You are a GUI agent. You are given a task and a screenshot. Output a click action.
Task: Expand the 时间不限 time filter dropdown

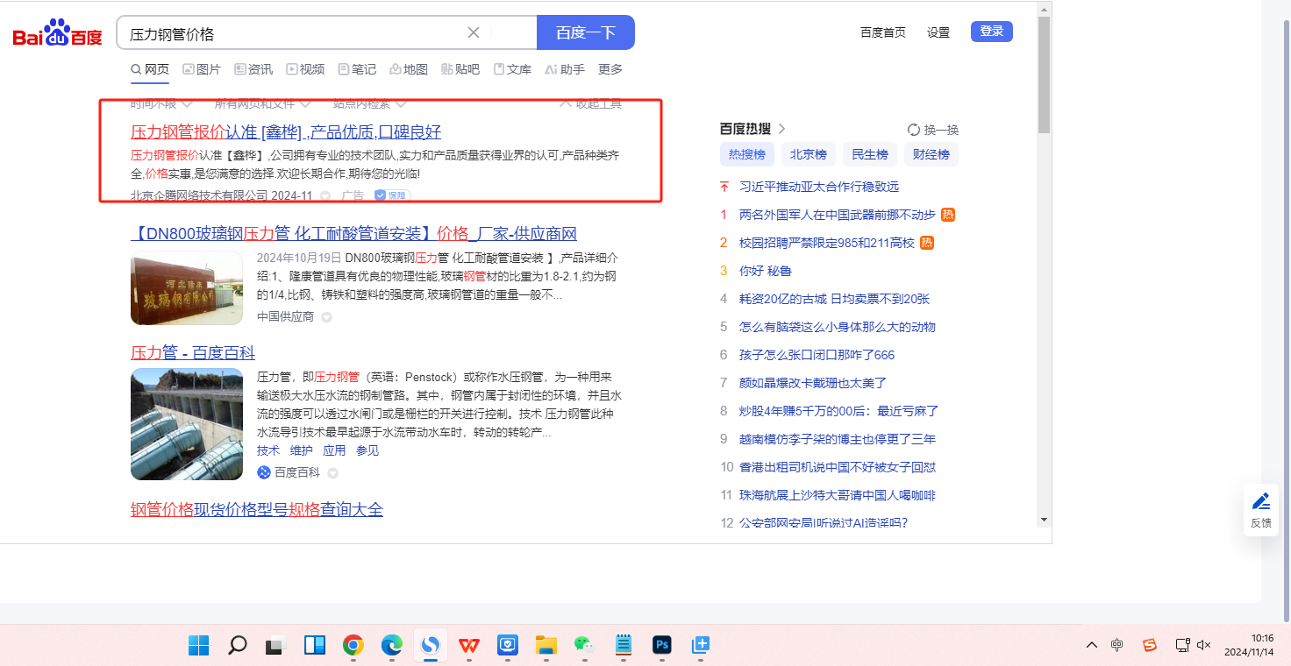[x=161, y=103]
